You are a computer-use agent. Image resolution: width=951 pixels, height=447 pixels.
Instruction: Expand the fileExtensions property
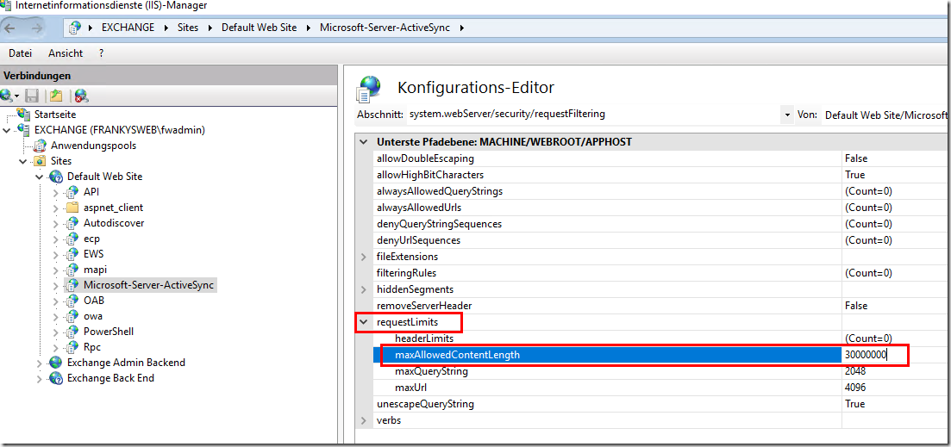pyautogui.click(x=363, y=257)
